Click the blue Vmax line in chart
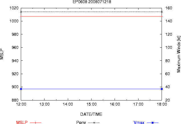The image size is (181, 124). (91, 89)
